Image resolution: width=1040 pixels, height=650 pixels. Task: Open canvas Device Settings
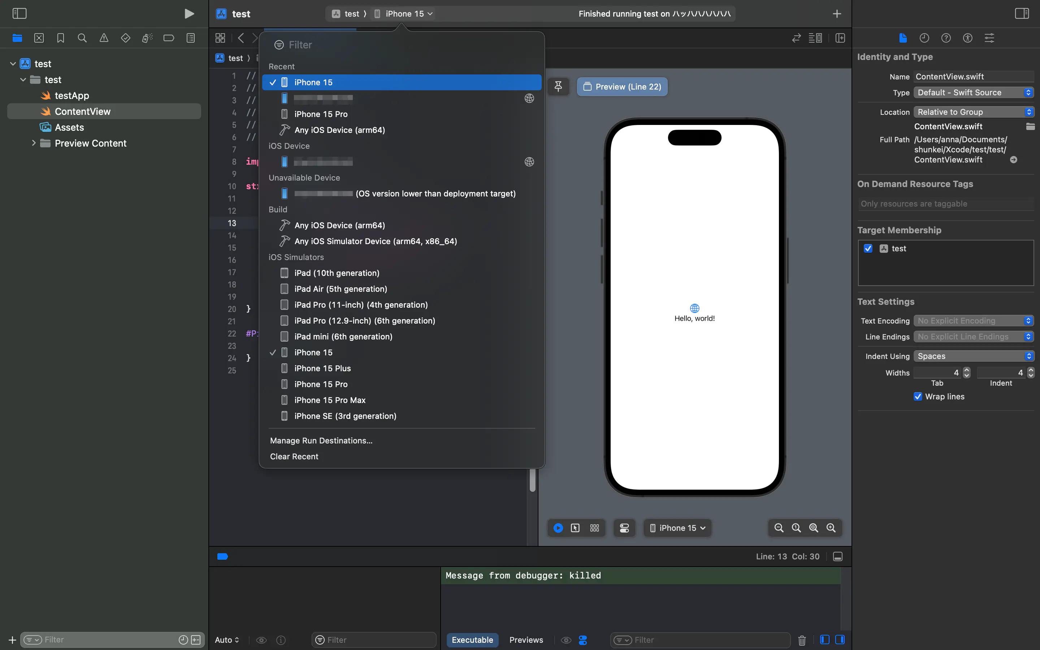(624, 528)
